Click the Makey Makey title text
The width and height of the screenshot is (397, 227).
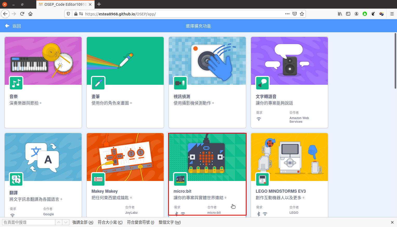coord(104,191)
